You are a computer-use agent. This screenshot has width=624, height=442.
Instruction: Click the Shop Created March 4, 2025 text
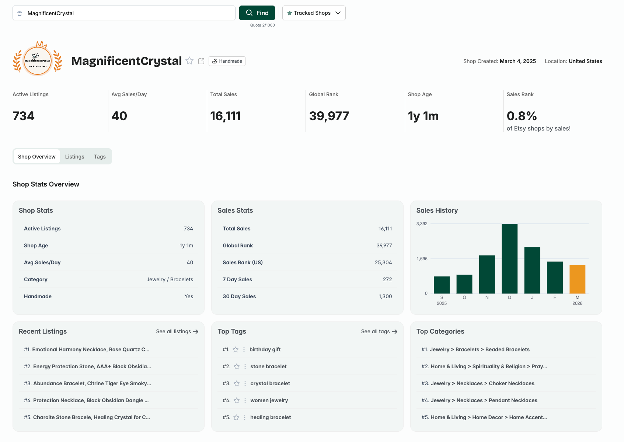499,61
